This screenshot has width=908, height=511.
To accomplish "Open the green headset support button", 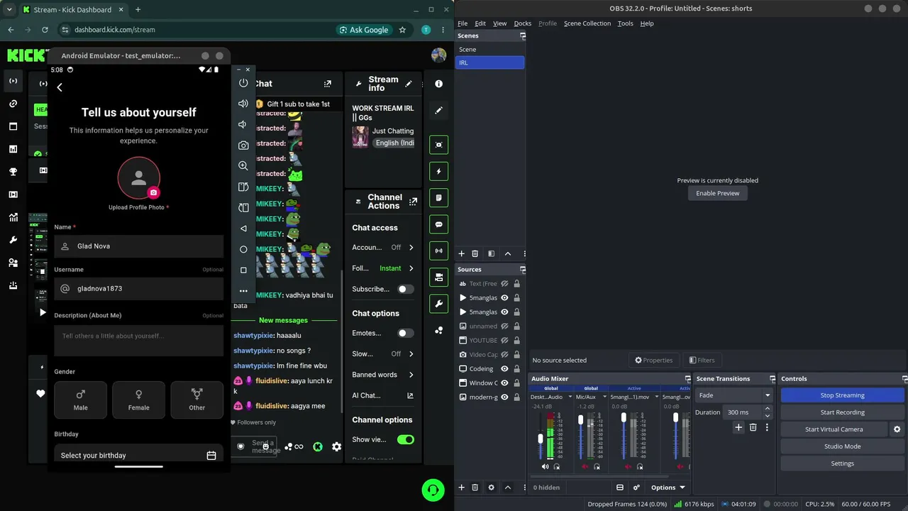I will pyautogui.click(x=433, y=490).
